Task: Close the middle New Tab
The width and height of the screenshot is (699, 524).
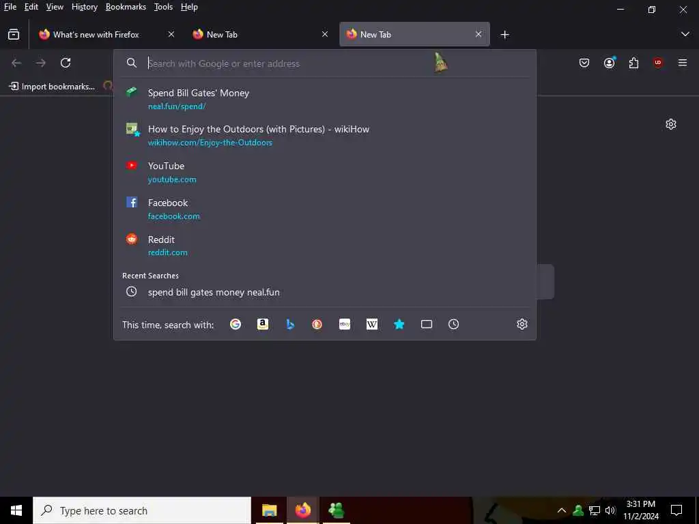Action: pyautogui.click(x=325, y=34)
